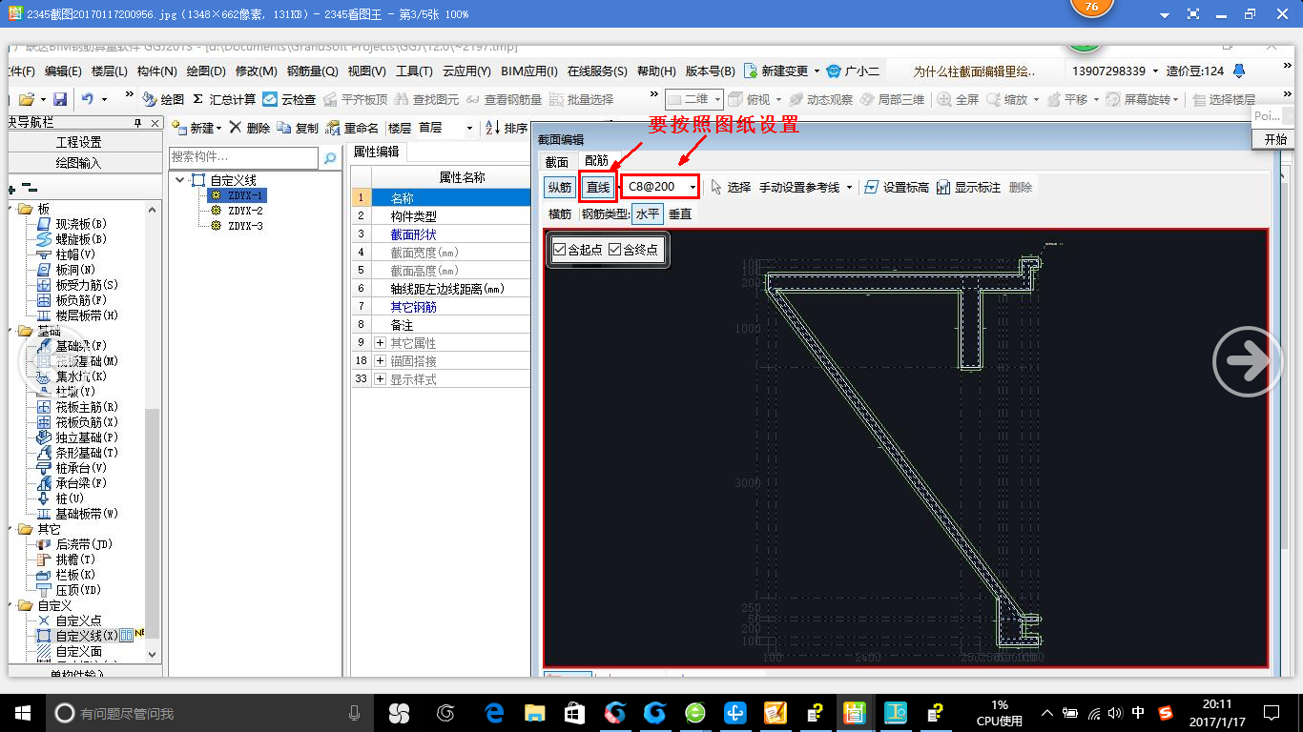This screenshot has height=732, width=1303.
Task: Click the next image arrow
Action: pyautogui.click(x=1248, y=361)
